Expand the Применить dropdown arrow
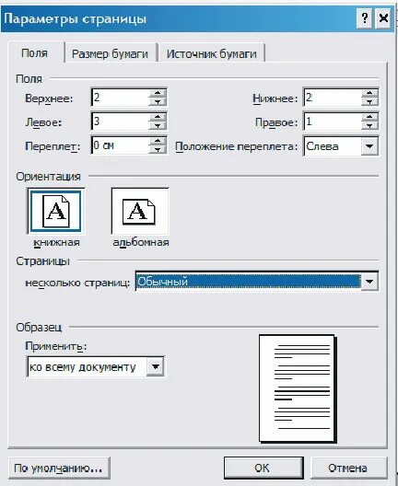 [x=155, y=366]
